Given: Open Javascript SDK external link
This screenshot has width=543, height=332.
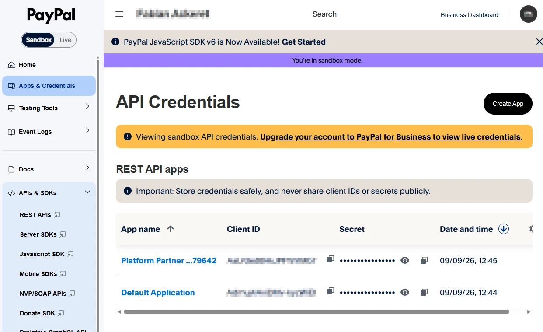Looking at the screenshot, I should (47, 254).
